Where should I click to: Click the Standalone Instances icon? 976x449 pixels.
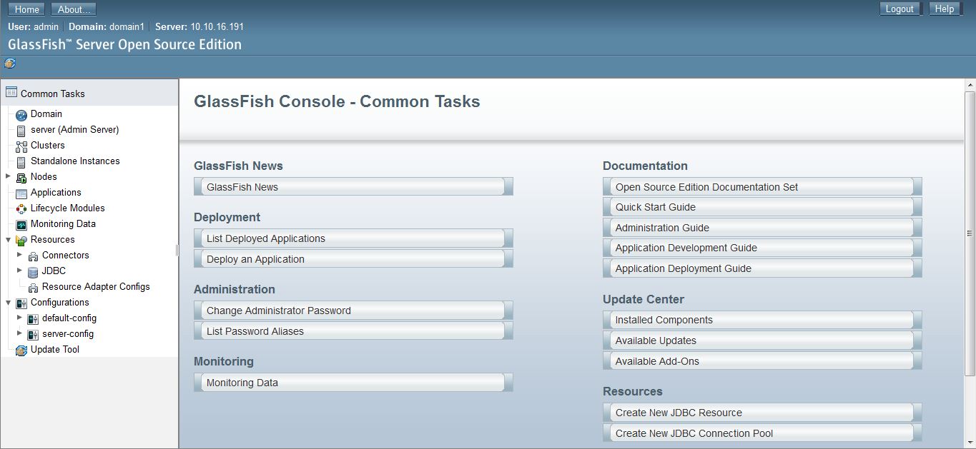pos(21,161)
